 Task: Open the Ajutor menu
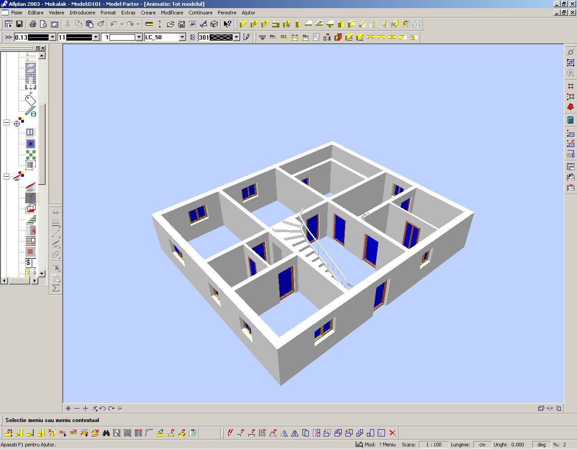point(248,13)
